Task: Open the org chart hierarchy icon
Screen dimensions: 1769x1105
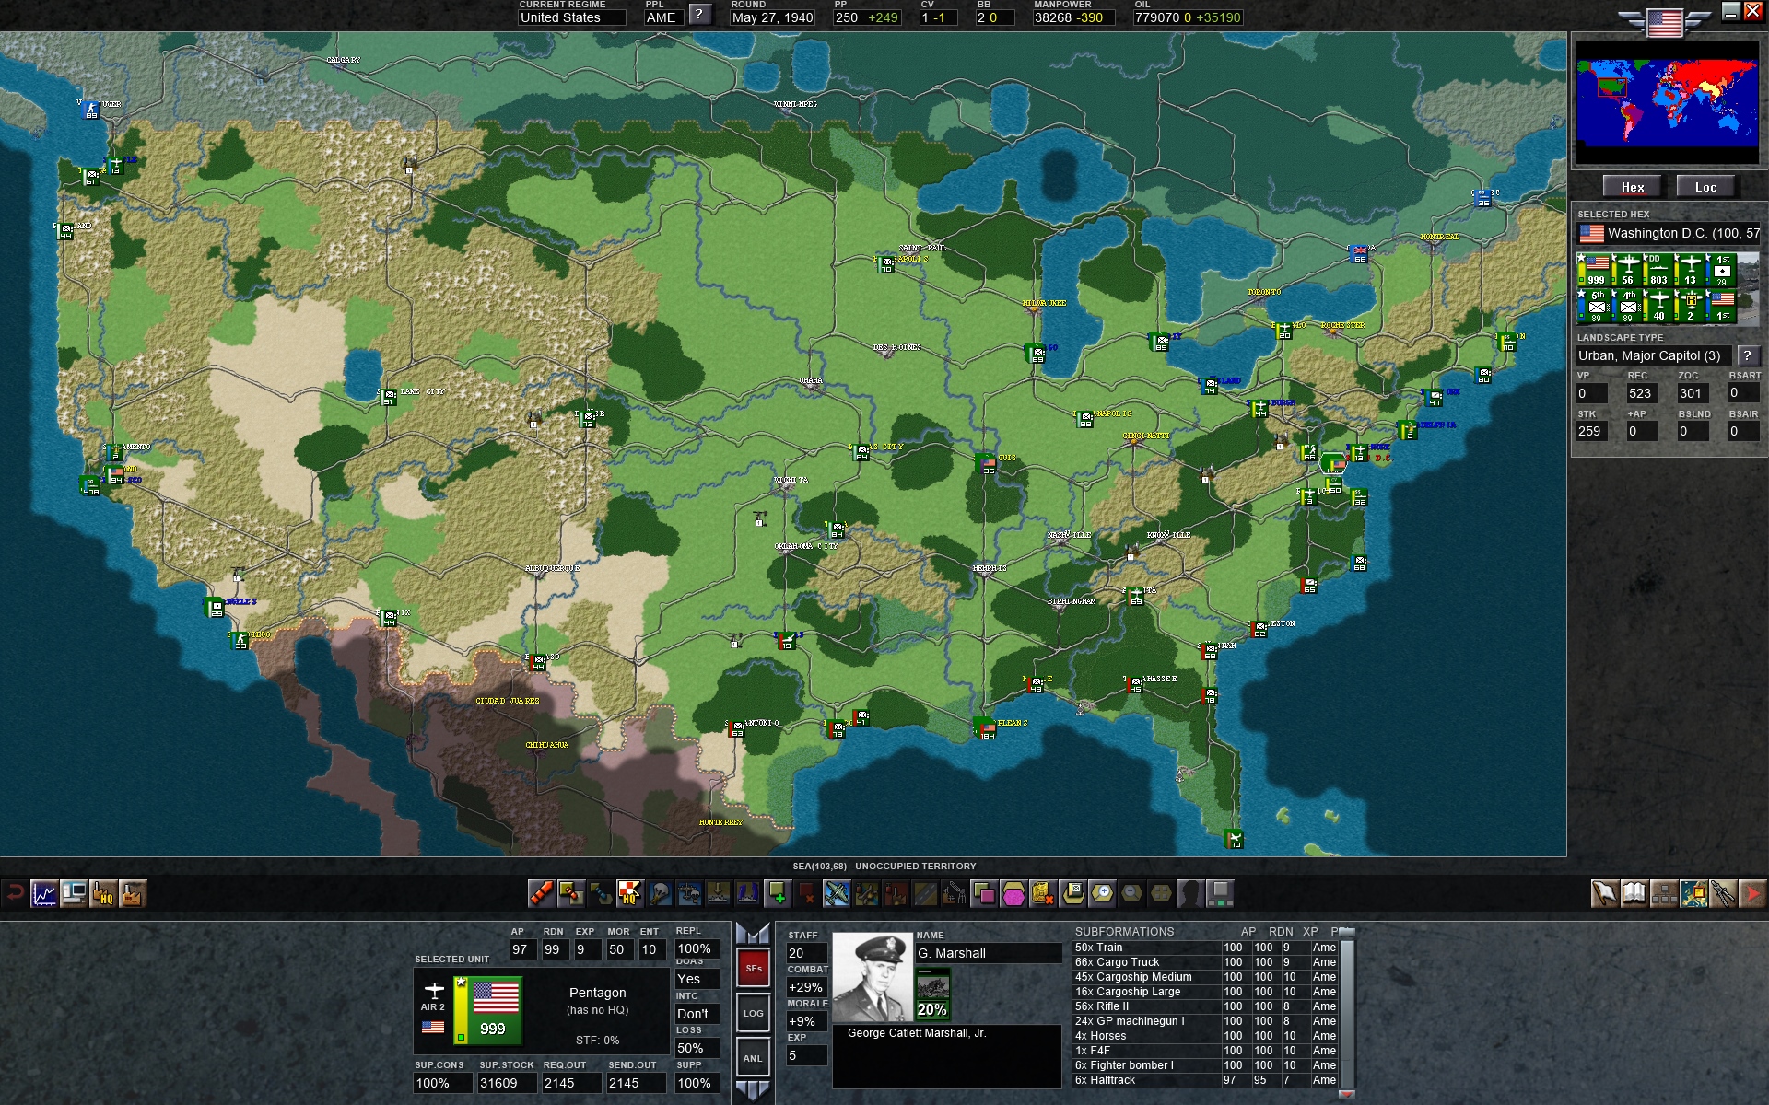Action: pos(1664,893)
